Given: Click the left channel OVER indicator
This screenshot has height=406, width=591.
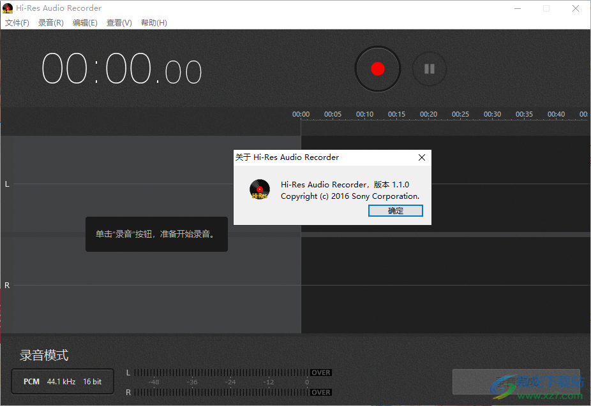Looking at the screenshot, I should point(320,372).
